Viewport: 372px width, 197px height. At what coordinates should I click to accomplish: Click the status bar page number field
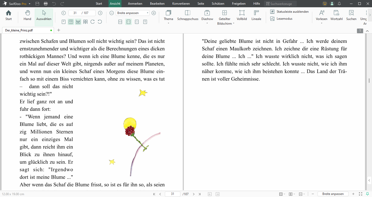pos(173,194)
